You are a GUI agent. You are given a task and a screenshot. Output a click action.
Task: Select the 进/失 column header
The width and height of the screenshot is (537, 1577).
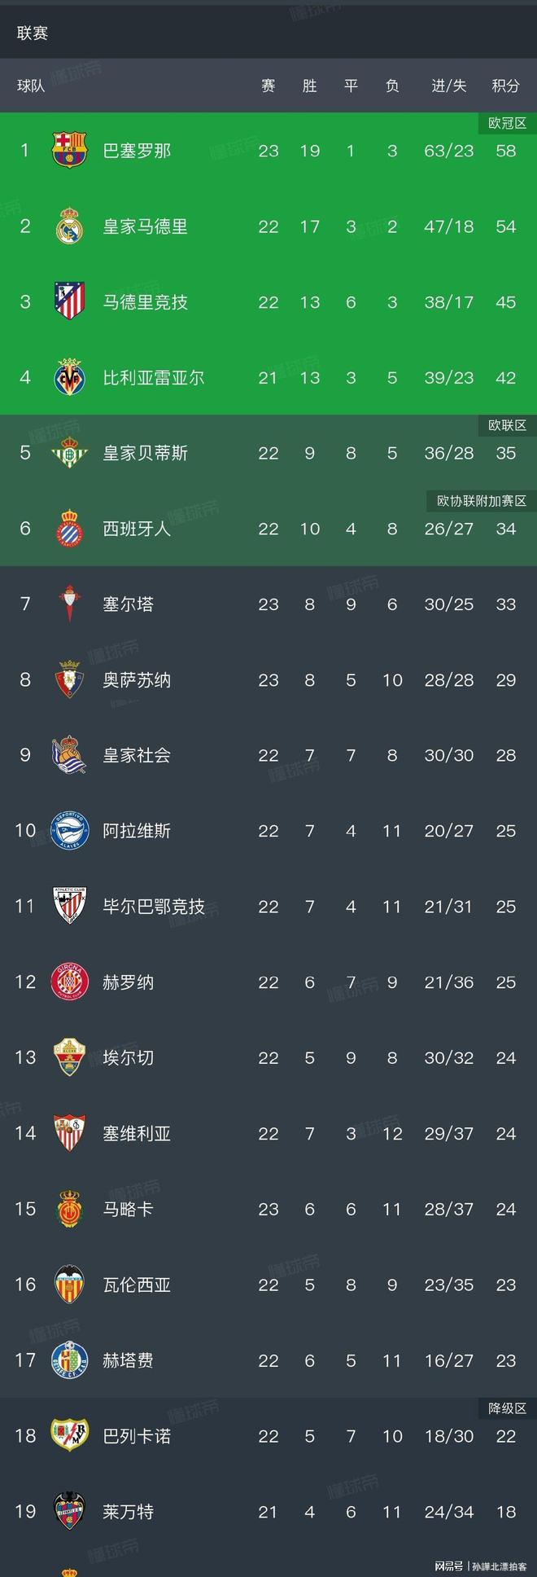pos(448,86)
